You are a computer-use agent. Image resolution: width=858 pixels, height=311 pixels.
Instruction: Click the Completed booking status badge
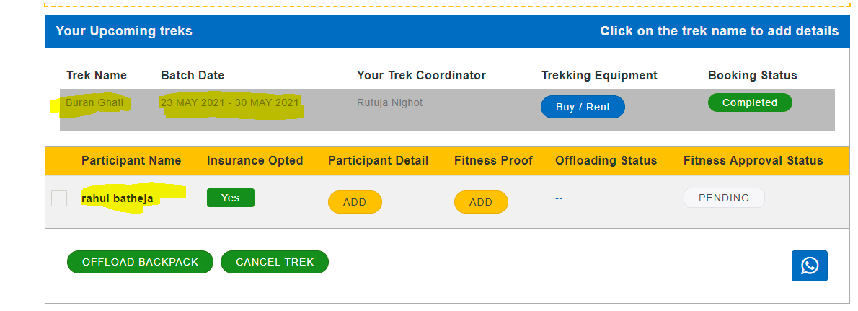(x=749, y=102)
